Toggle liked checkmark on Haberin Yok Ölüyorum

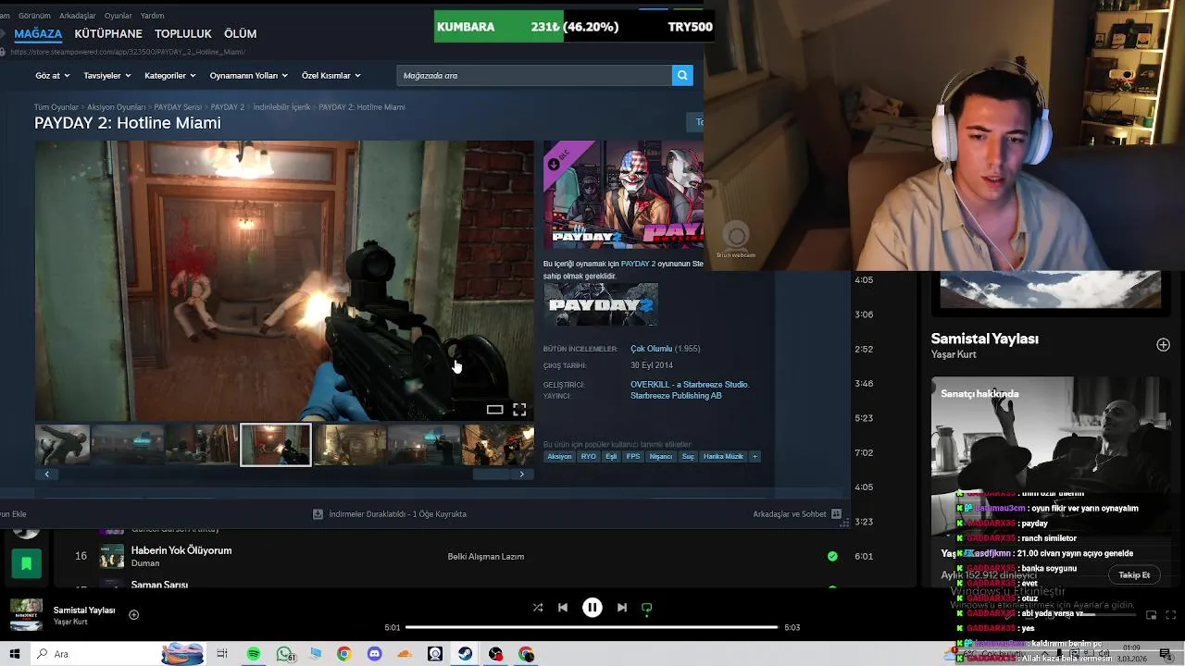click(x=832, y=556)
